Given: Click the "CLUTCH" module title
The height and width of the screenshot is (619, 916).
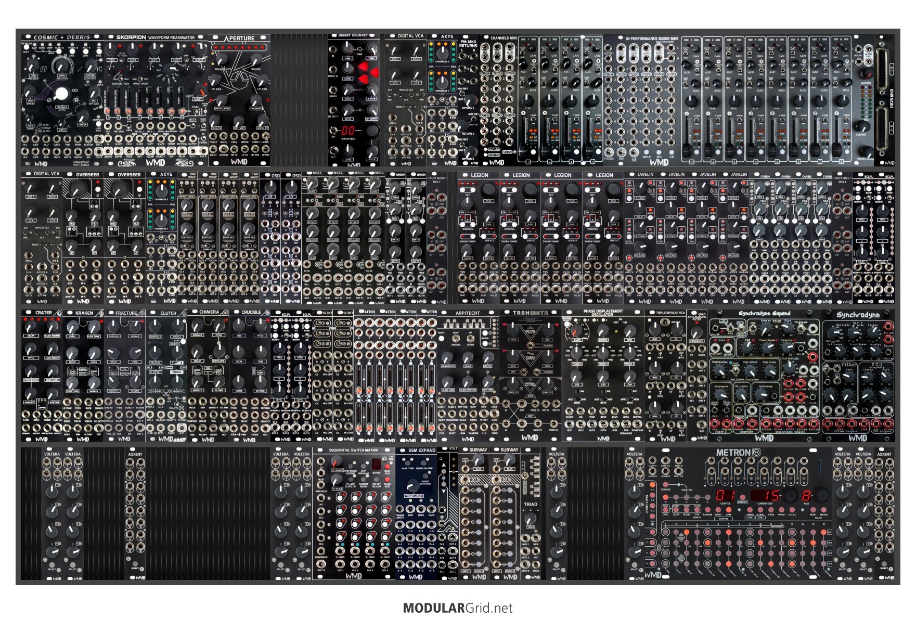Looking at the screenshot, I should (x=168, y=313).
